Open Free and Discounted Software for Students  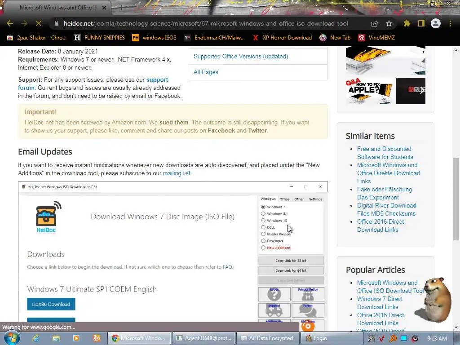(385, 153)
